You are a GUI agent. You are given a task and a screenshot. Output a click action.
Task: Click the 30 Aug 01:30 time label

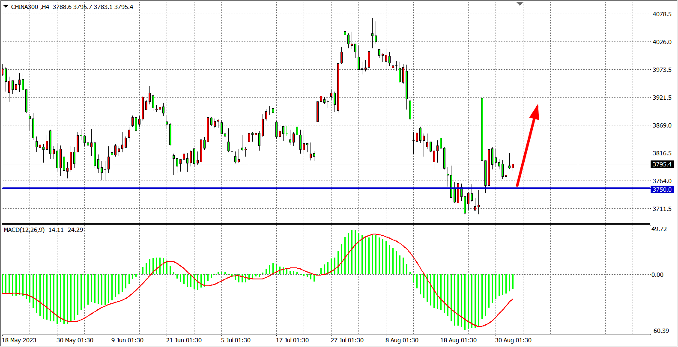tap(513, 340)
